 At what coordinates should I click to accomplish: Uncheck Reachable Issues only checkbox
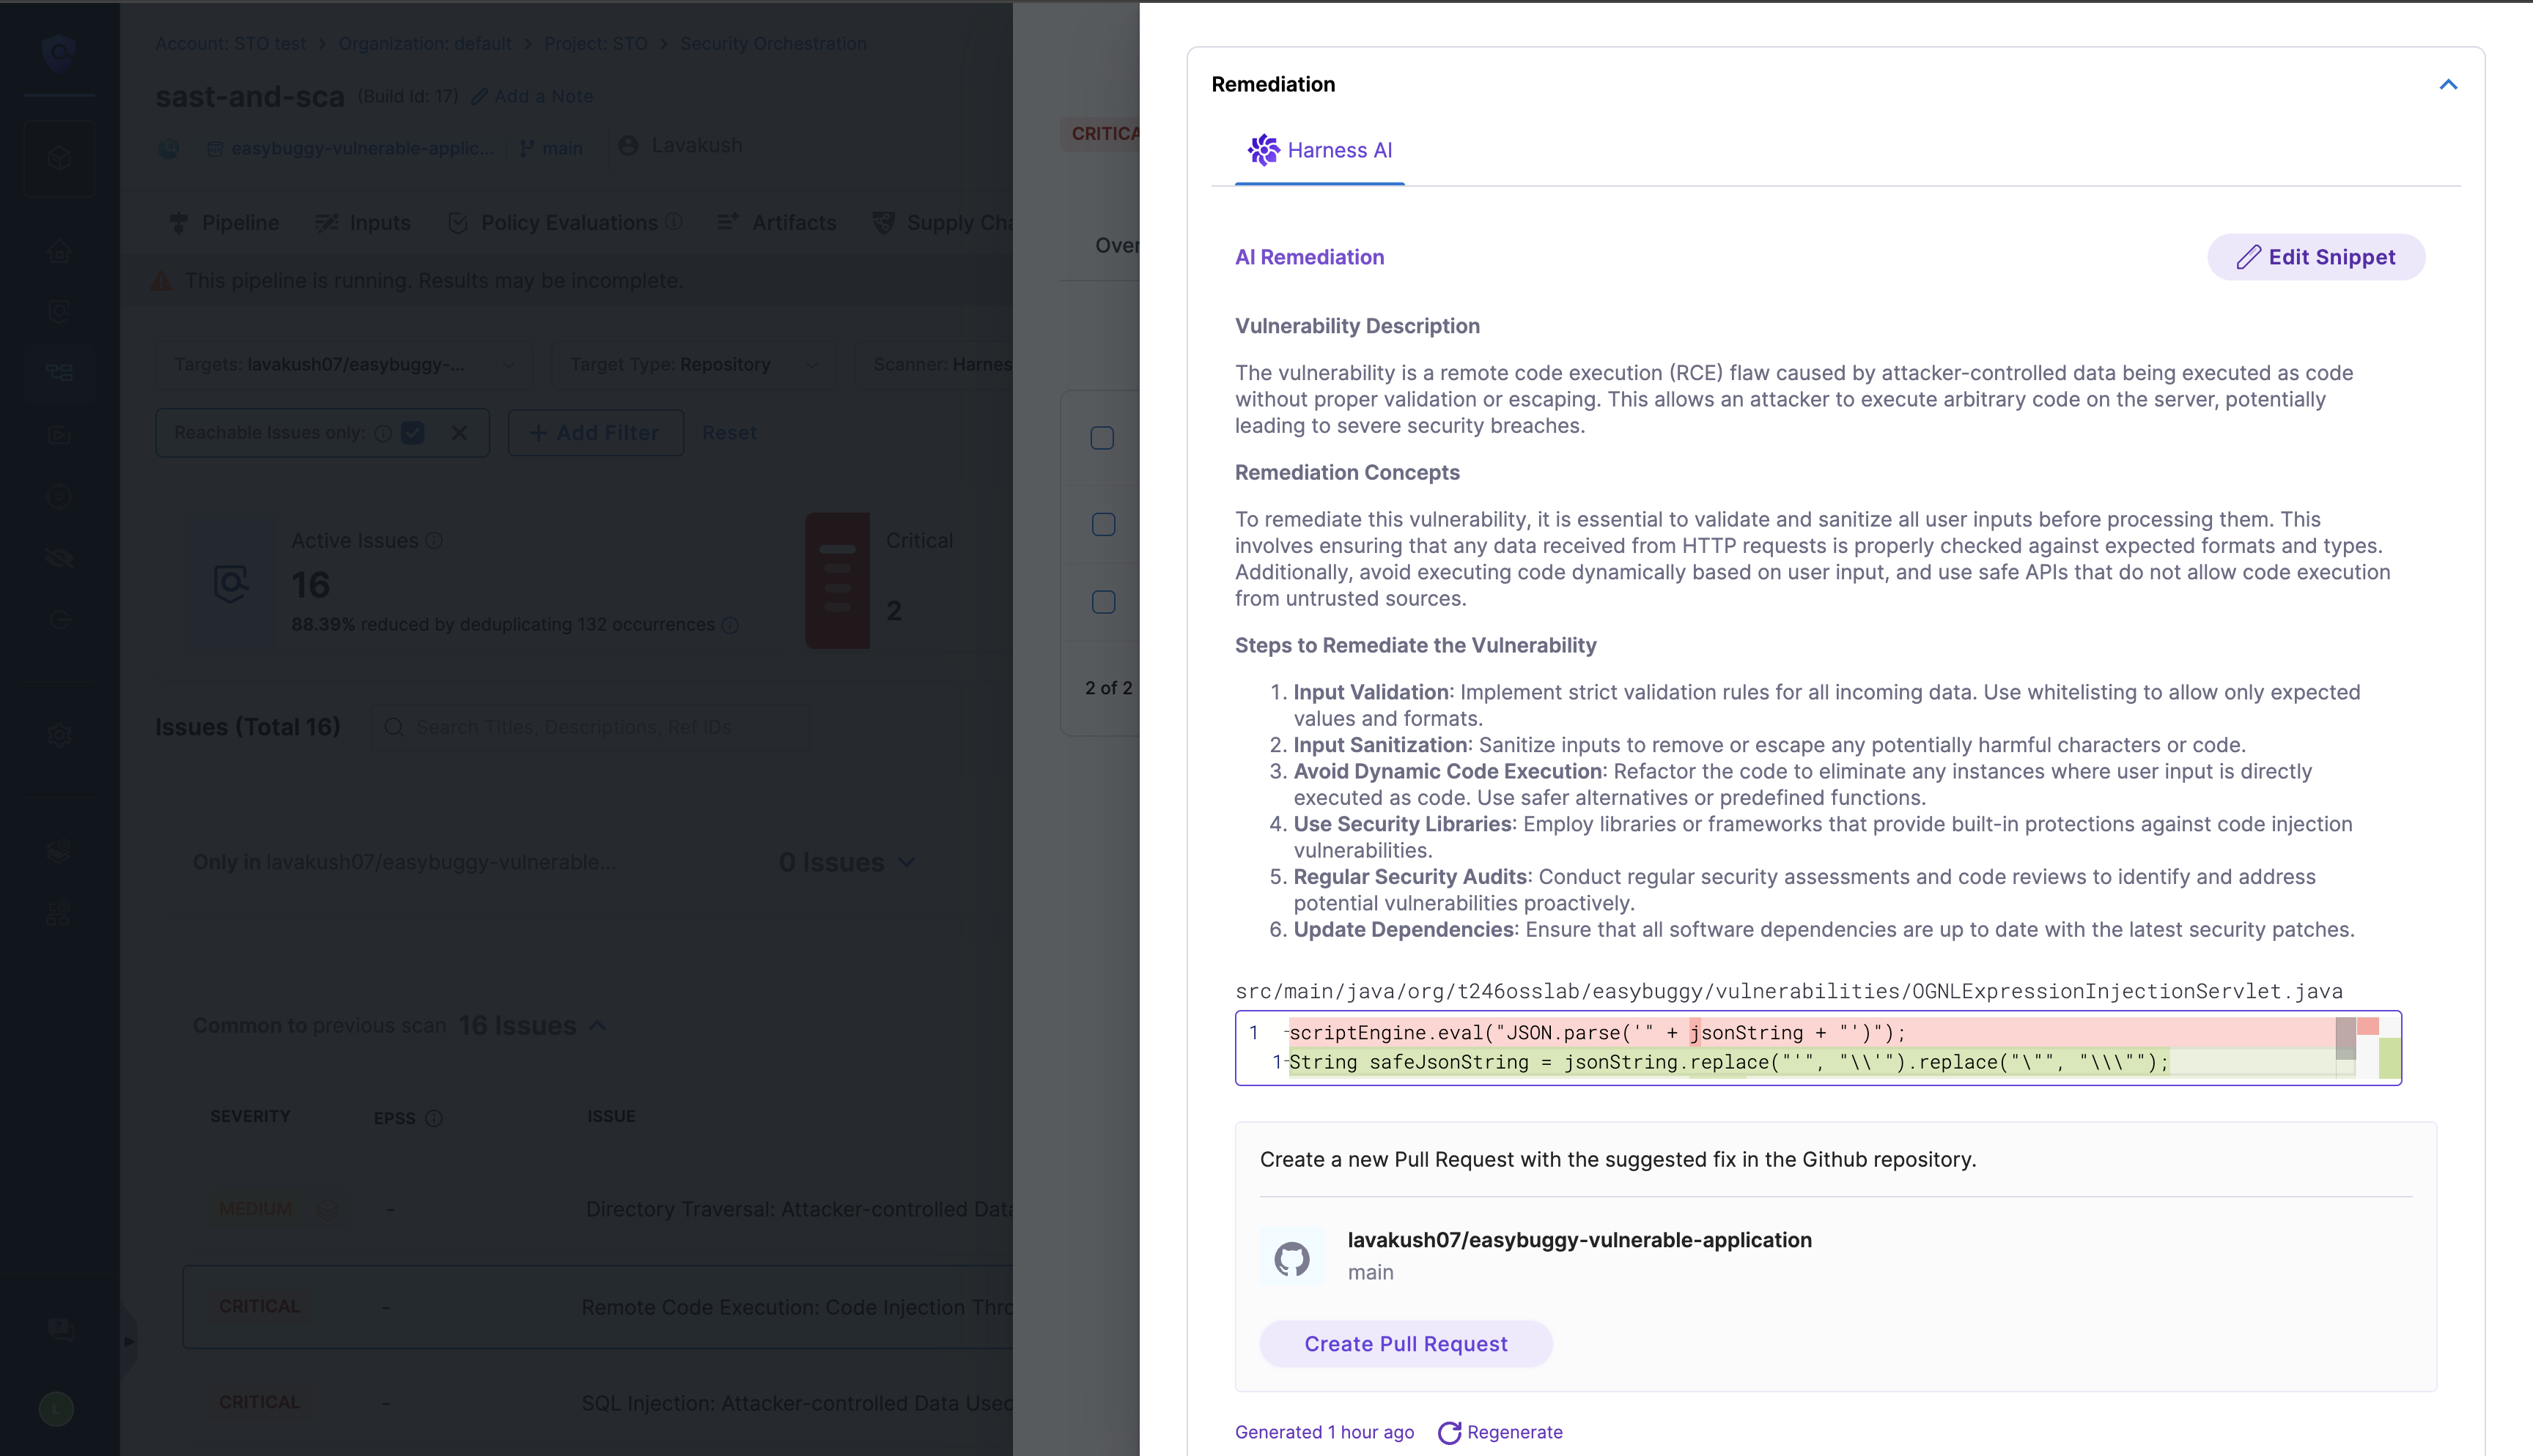412,433
